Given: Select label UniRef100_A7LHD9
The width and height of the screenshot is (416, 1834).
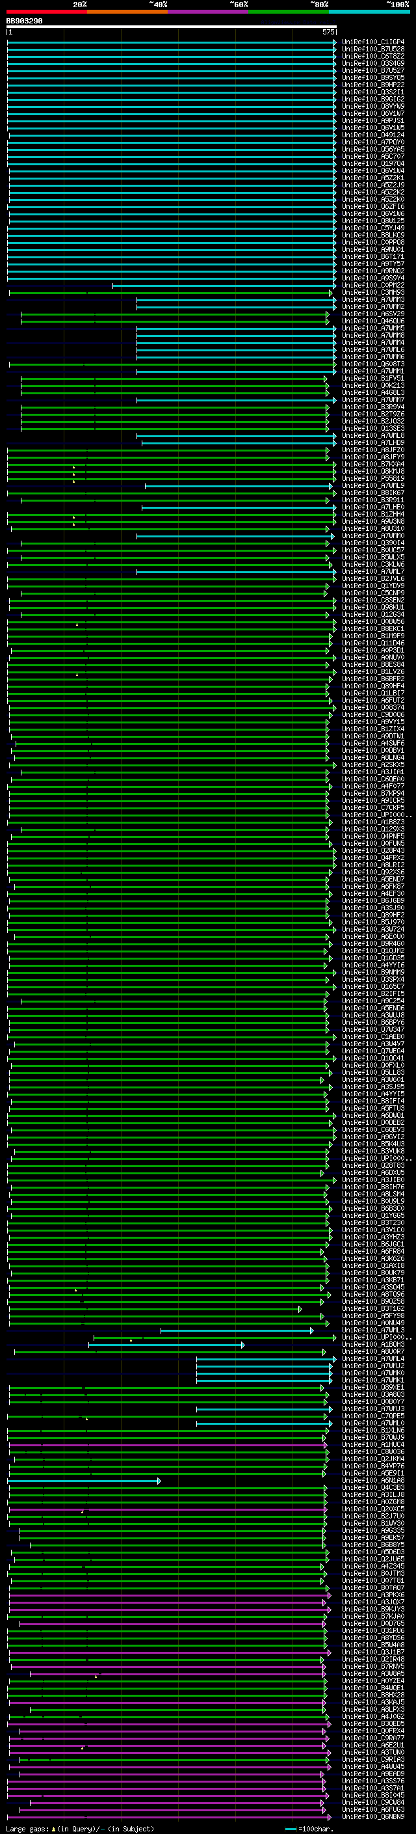Looking at the screenshot, I should click(x=372, y=443).
